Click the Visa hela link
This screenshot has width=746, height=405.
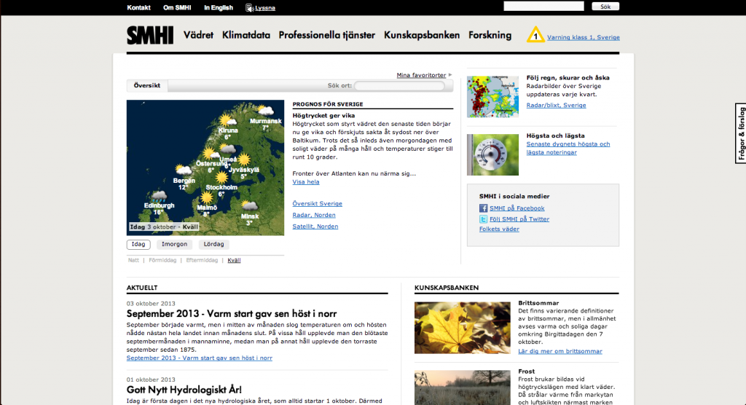[306, 182]
